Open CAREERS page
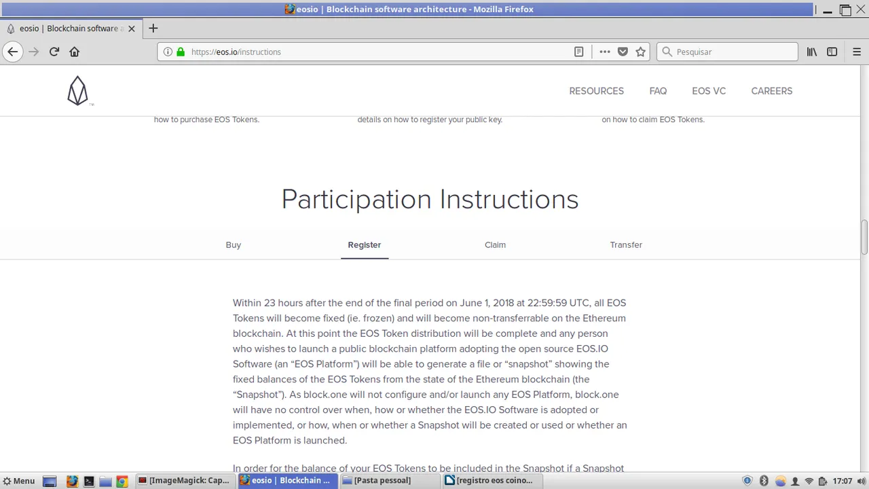Screen dimensions: 869x489 coord(772,91)
